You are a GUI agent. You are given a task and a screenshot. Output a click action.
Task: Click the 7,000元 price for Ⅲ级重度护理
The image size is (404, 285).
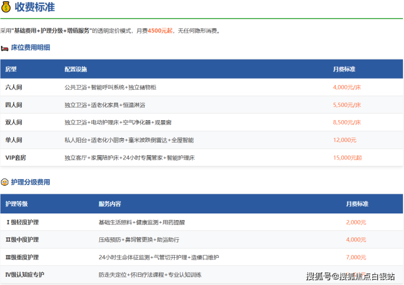coord(356,257)
